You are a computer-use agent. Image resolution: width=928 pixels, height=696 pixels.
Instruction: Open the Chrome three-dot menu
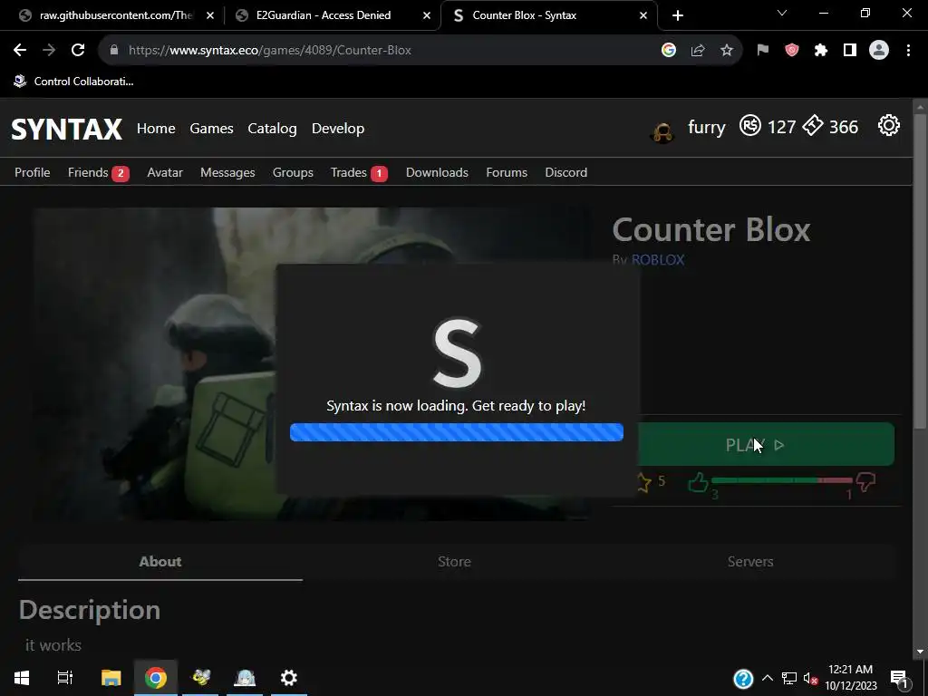click(908, 51)
